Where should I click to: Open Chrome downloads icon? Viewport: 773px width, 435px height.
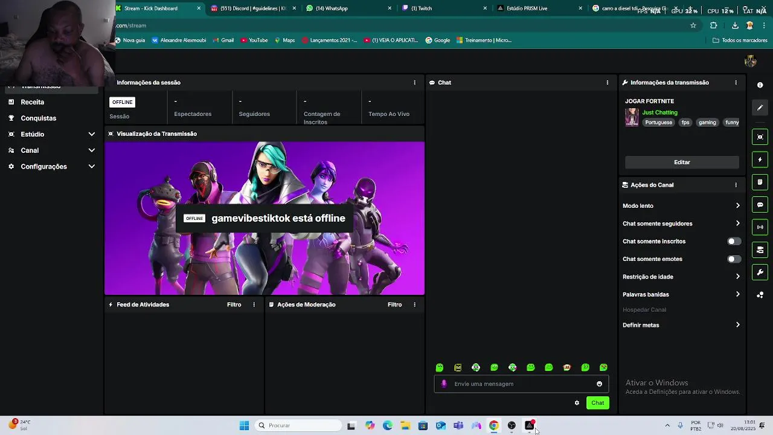(735, 25)
